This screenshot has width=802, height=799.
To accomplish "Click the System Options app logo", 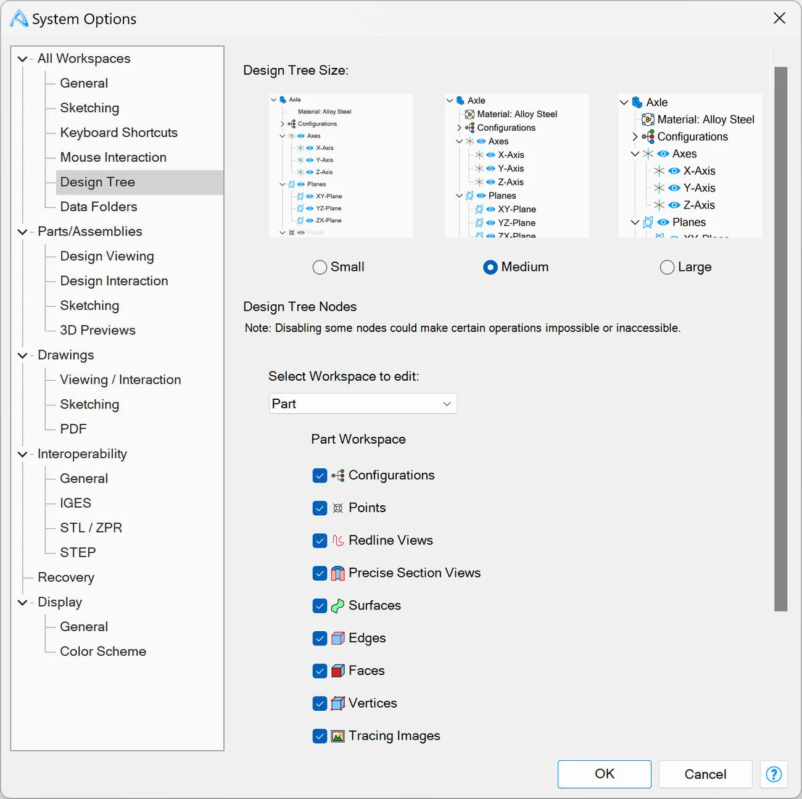I will click(19, 19).
